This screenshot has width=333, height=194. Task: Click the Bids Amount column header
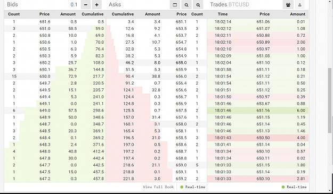(68, 14)
